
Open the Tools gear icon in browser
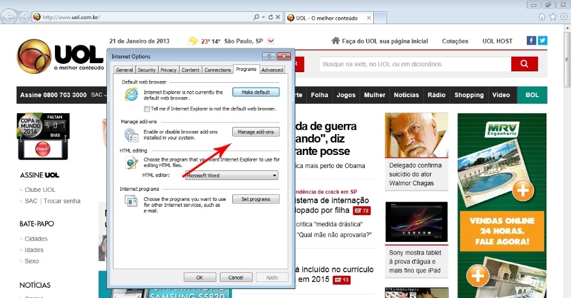click(x=564, y=17)
